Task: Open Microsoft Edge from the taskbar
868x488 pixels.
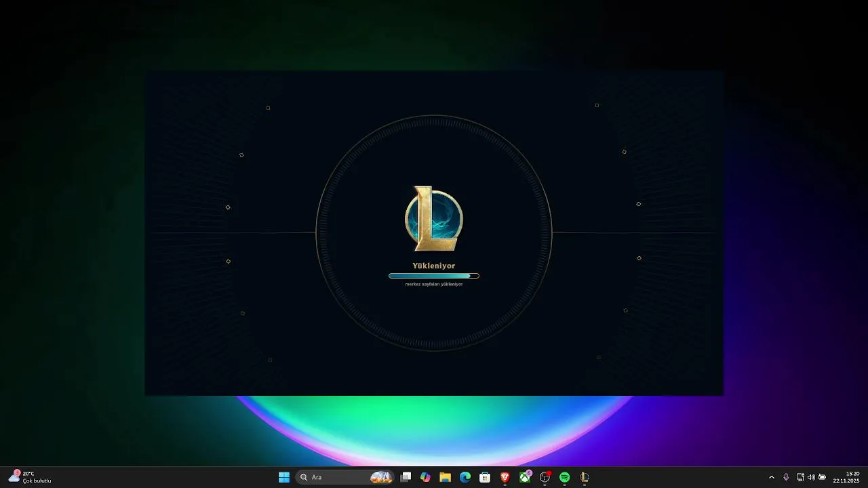Action: coord(465,477)
